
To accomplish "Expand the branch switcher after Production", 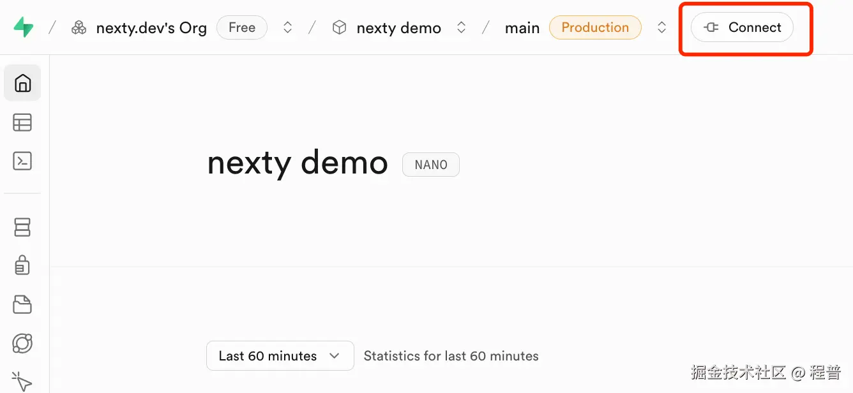I will [x=662, y=28].
